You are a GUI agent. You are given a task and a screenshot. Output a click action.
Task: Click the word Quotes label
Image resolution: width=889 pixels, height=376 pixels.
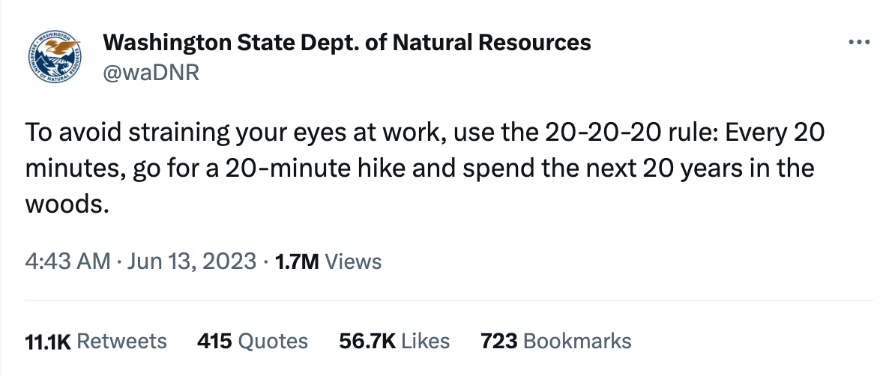click(x=273, y=342)
